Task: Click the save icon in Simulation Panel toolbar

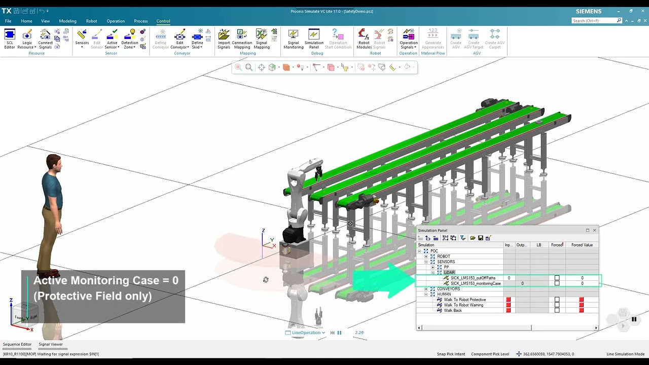Action: click(x=481, y=238)
